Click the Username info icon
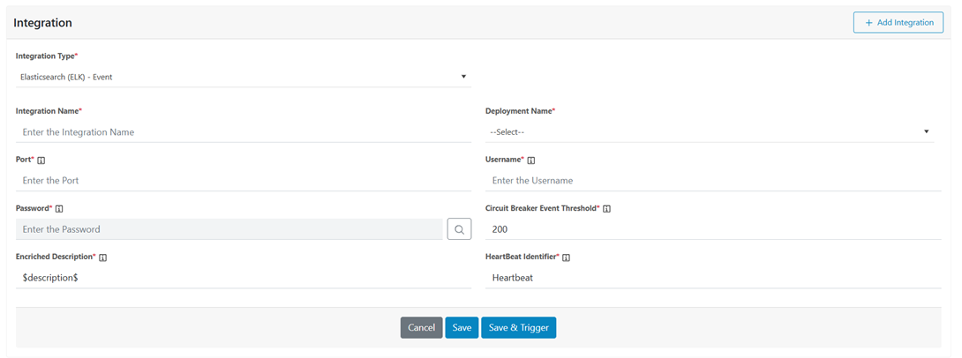 531,160
